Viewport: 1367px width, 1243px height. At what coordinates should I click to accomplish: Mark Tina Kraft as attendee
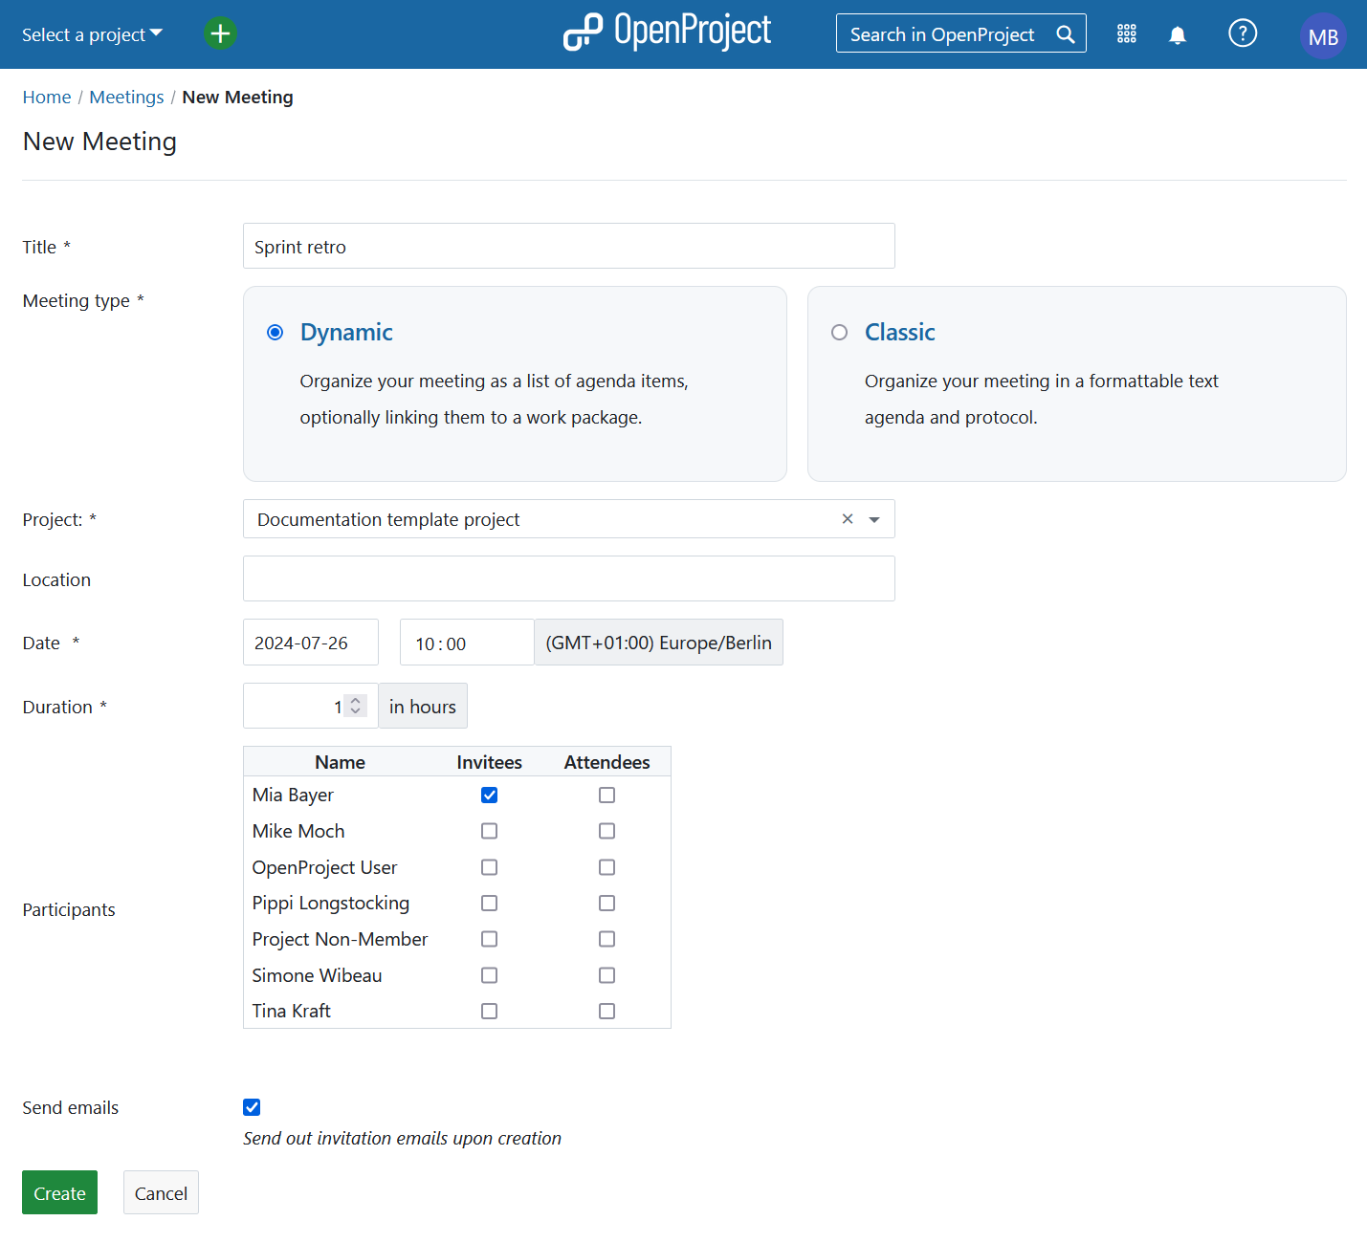click(x=606, y=1011)
